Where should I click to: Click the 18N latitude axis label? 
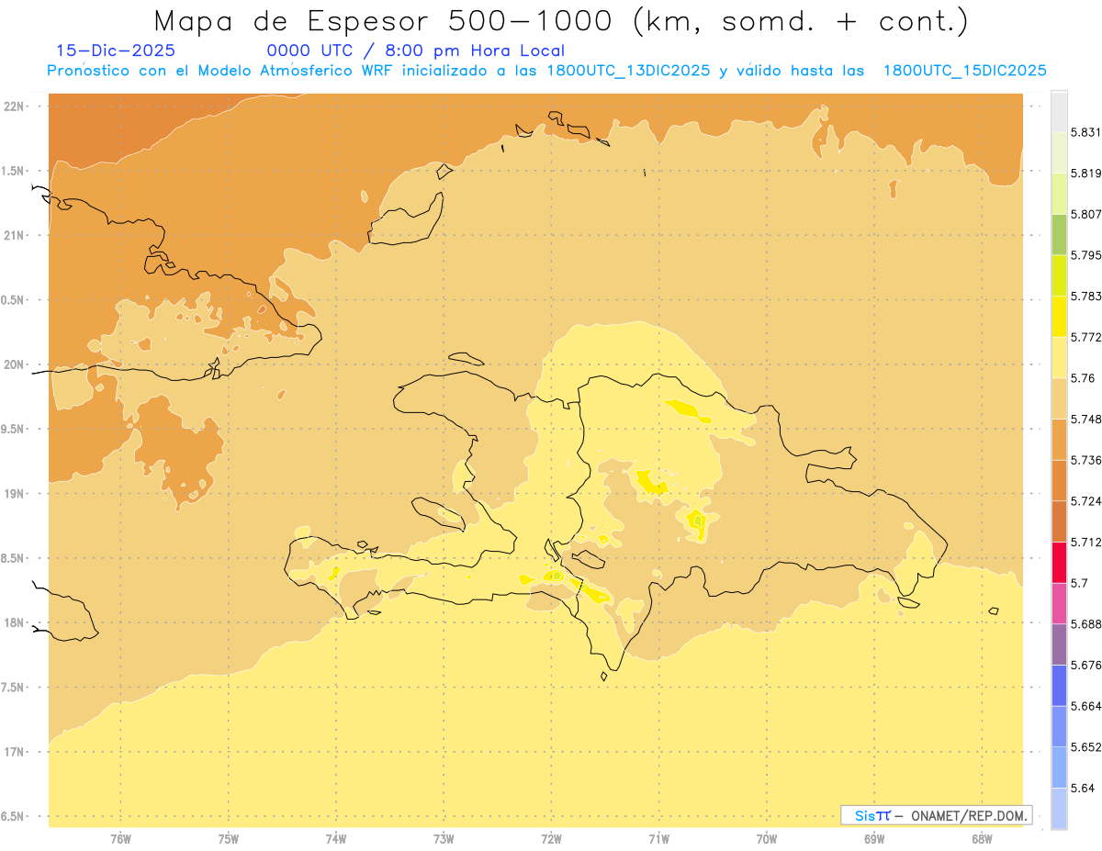(15, 623)
